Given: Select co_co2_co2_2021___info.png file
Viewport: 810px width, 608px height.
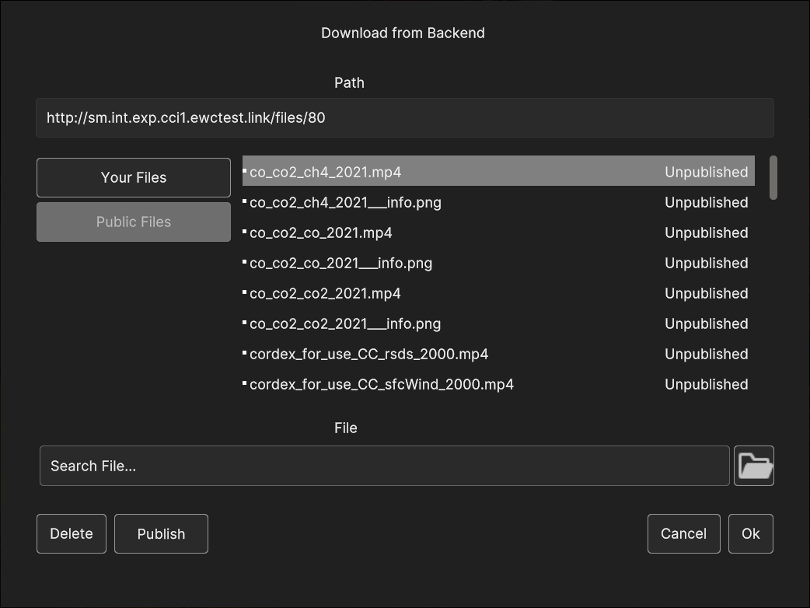Looking at the screenshot, I should pos(498,323).
